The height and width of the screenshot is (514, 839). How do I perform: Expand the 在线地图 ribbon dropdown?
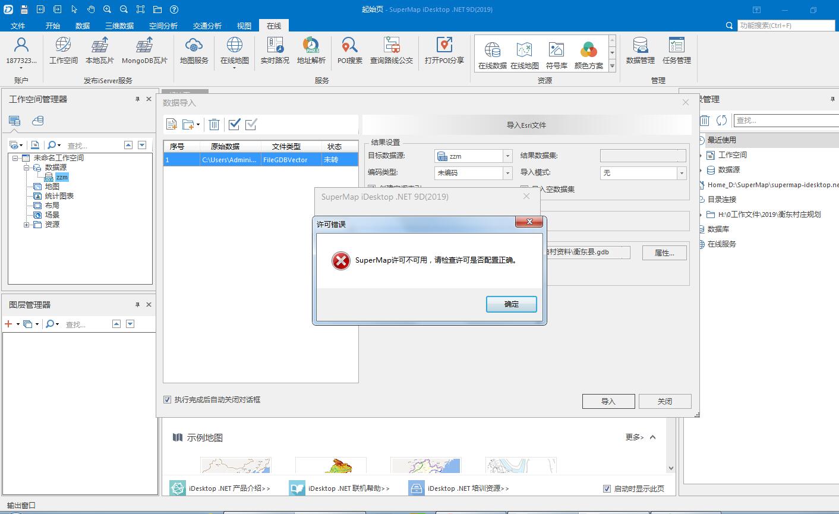(x=234, y=68)
